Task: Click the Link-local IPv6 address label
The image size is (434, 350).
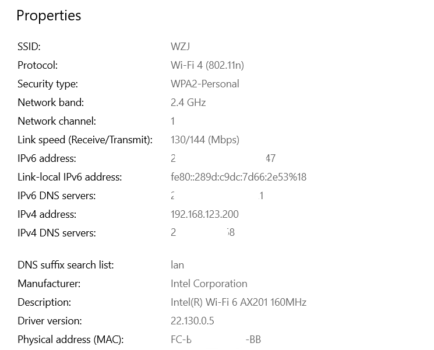Action: (70, 177)
